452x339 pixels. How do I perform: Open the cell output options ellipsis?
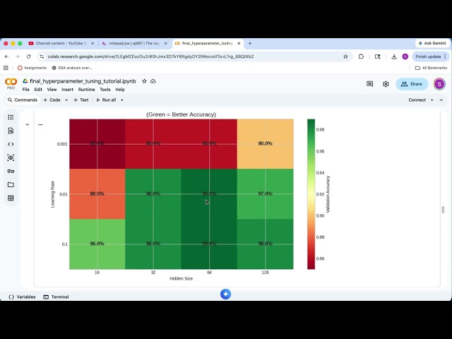coord(40,124)
